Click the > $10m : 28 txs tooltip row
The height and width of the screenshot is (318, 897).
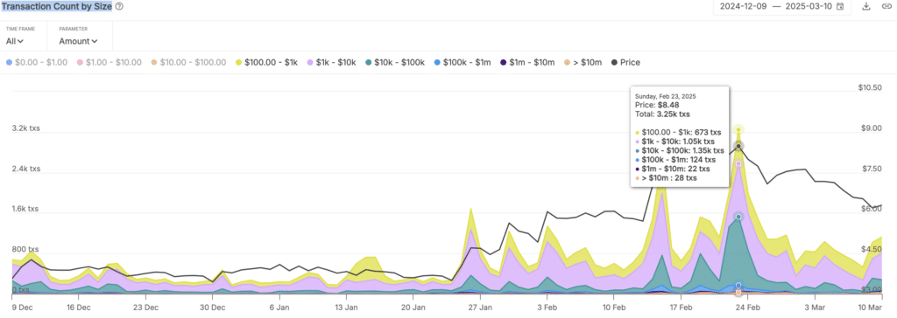pos(666,178)
